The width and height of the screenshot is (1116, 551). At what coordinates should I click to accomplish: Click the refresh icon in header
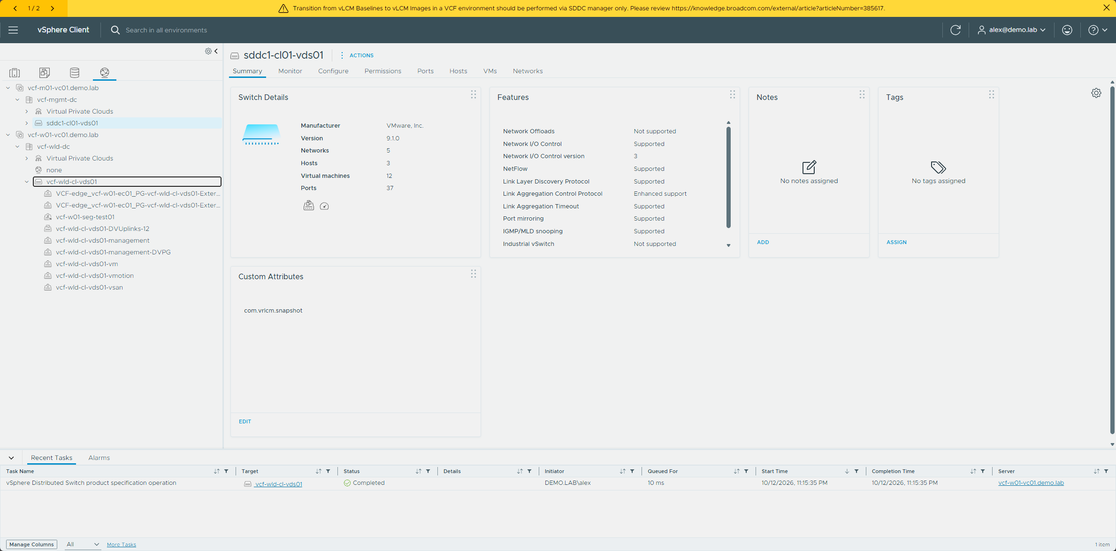tap(955, 30)
